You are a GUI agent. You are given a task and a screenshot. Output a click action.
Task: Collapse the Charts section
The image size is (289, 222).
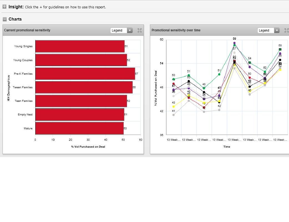click(4, 19)
